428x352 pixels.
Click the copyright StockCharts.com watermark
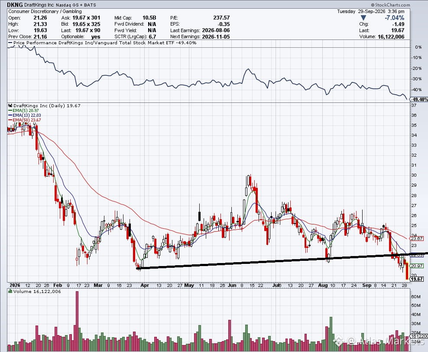tap(391, 5)
